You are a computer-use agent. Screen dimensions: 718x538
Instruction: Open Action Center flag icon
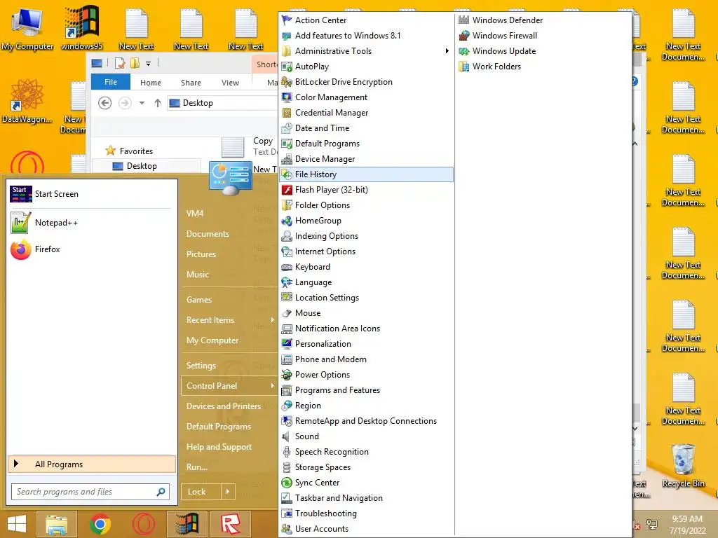(287, 20)
